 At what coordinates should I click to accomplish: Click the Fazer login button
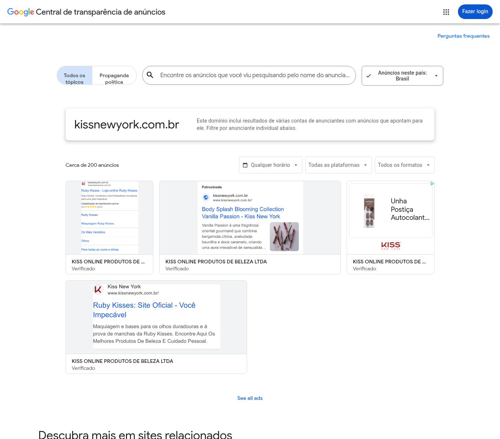pos(475,12)
